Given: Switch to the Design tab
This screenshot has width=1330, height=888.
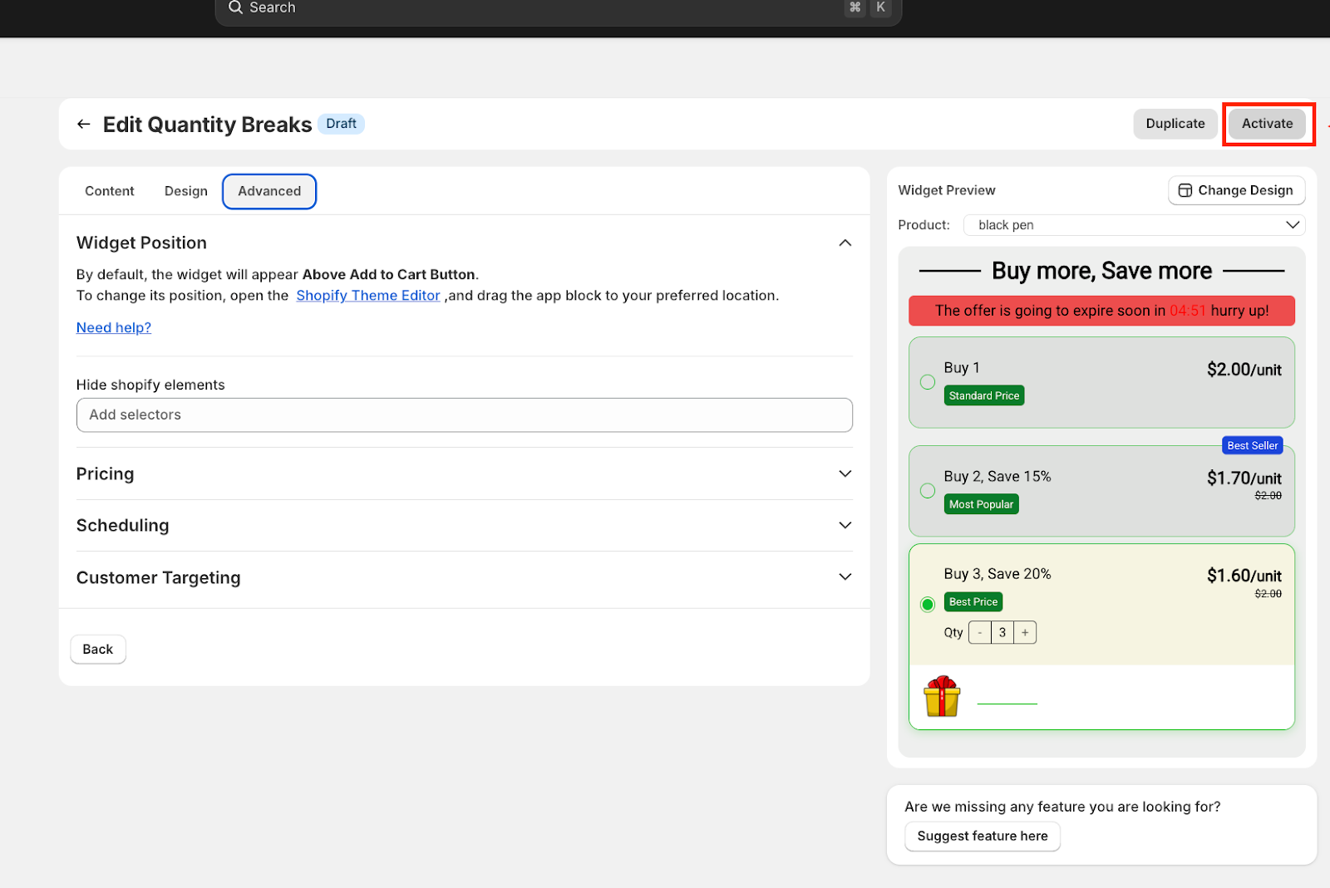Looking at the screenshot, I should pos(186,191).
